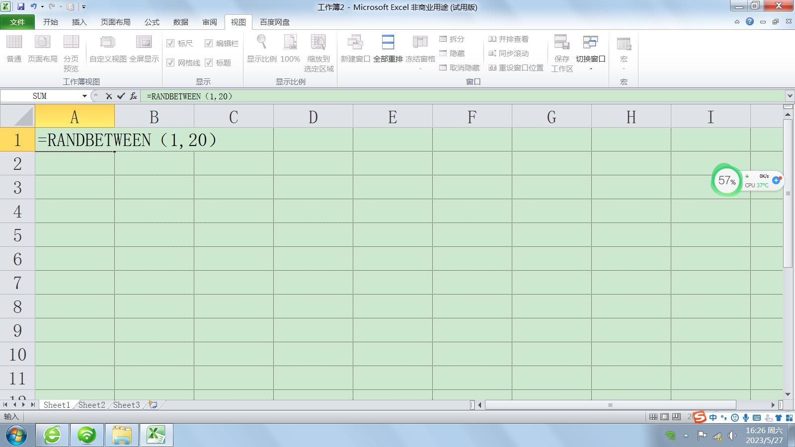
Task: Confirm formula with Enter checkmark icon
Action: coord(121,96)
